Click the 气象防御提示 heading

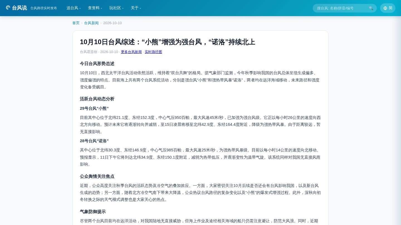93,212
